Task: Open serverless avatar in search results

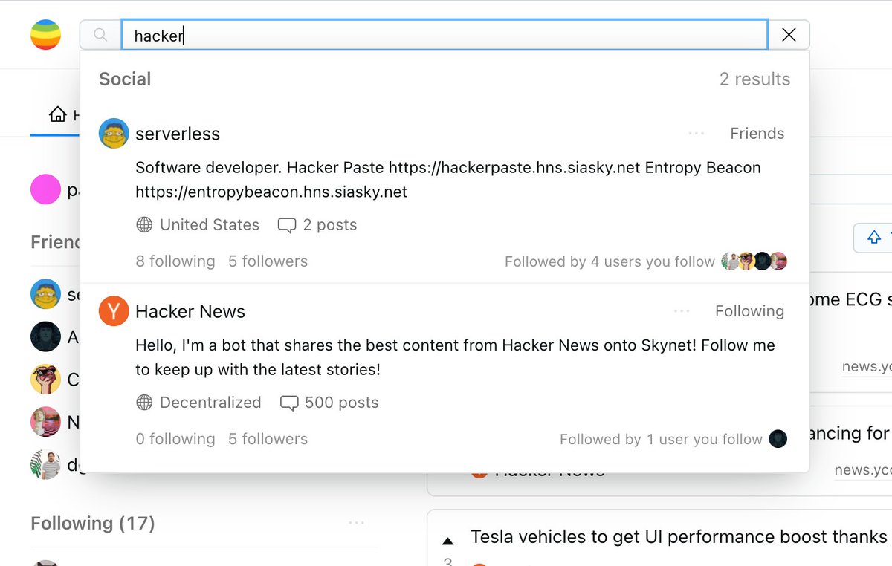Action: pyautogui.click(x=114, y=134)
